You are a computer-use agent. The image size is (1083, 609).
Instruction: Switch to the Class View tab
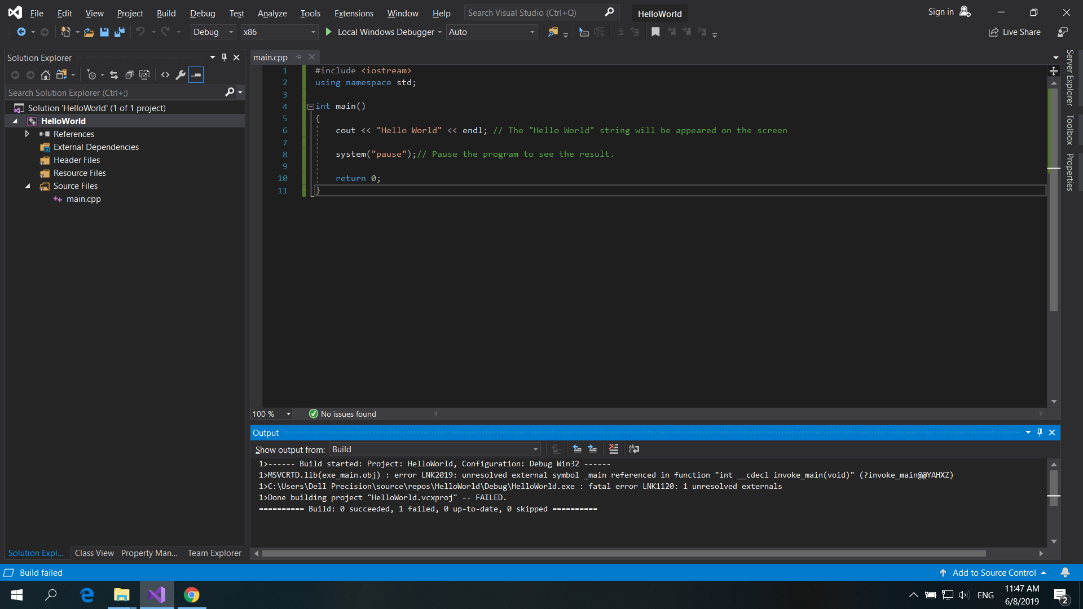(x=94, y=553)
